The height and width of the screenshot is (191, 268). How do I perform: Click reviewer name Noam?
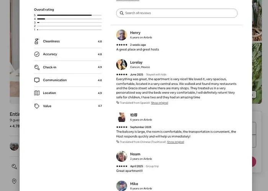(135, 154)
